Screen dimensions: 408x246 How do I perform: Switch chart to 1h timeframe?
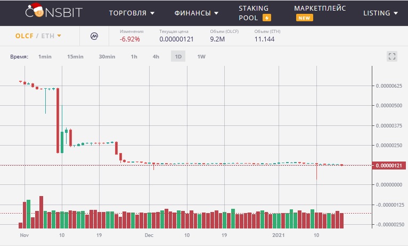pyautogui.click(x=134, y=56)
